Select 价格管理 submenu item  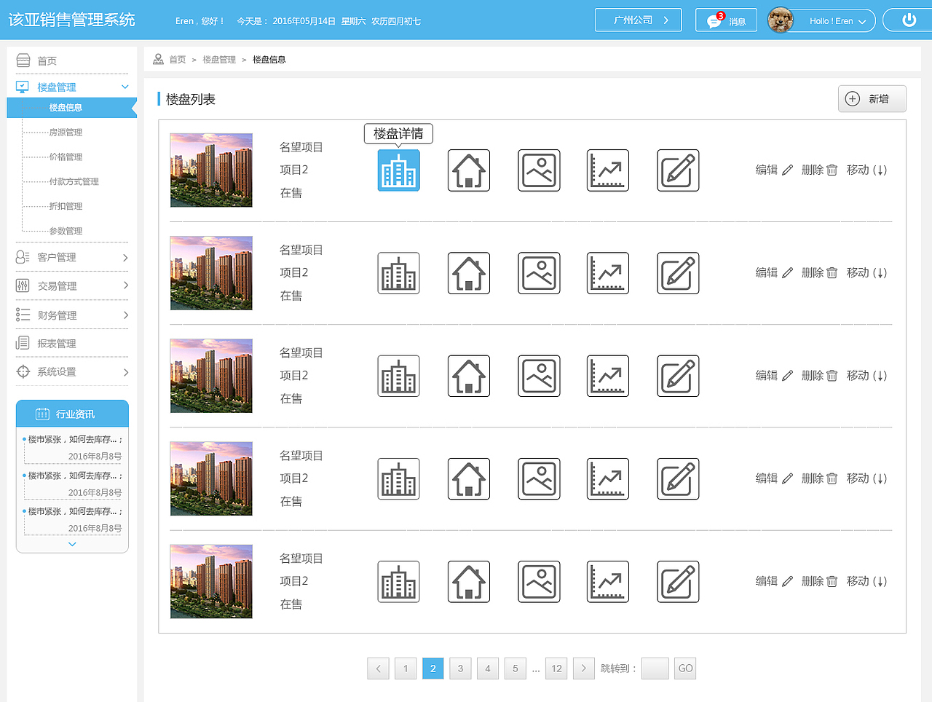[x=66, y=157]
